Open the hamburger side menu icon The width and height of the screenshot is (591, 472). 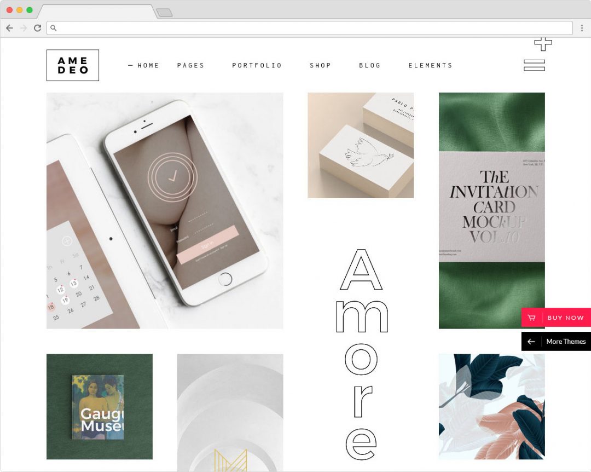click(534, 65)
